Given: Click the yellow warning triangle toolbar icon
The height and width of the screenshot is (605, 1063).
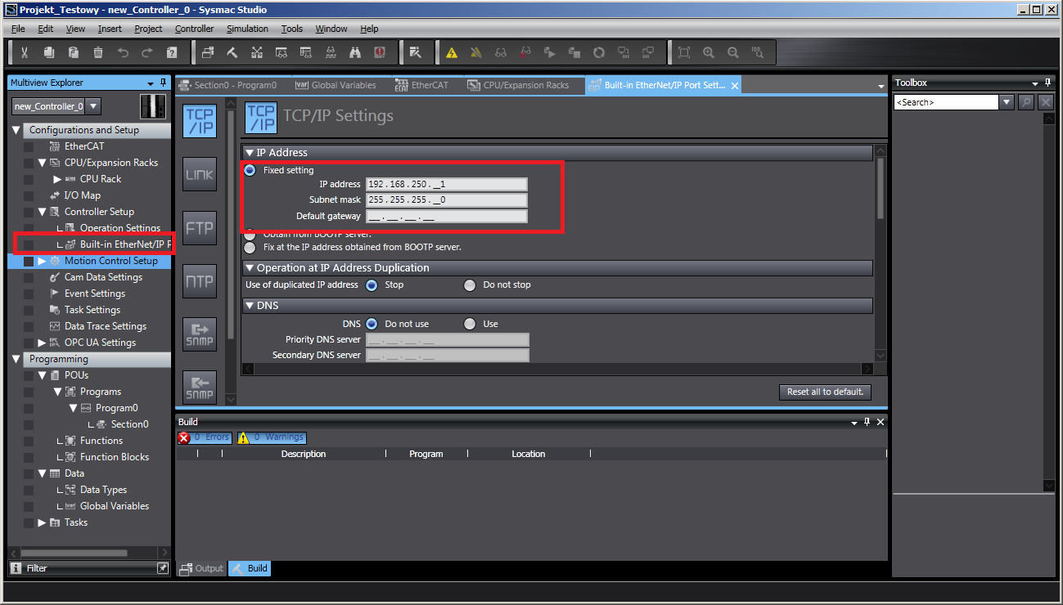Looking at the screenshot, I should click(452, 52).
